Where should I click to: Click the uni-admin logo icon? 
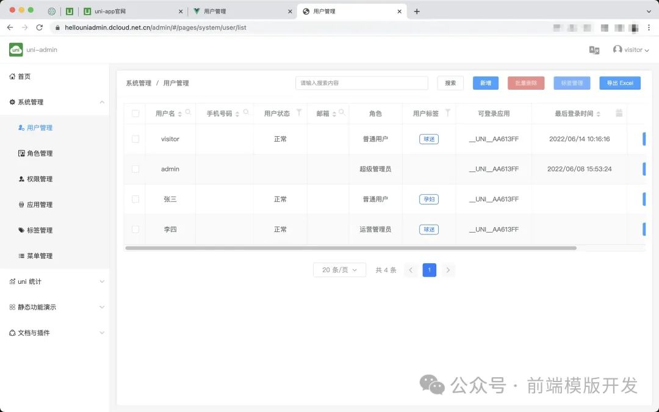pyautogui.click(x=16, y=50)
